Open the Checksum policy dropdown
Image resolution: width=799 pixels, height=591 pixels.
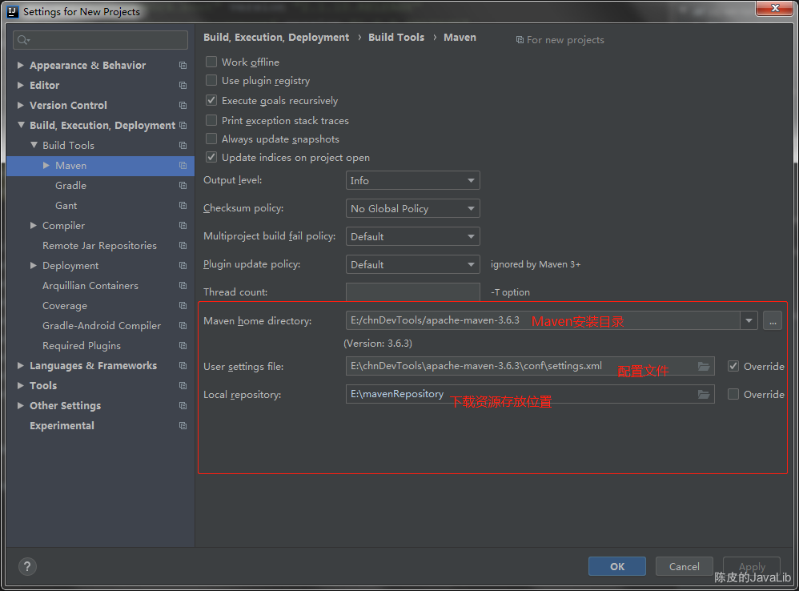[x=413, y=208]
